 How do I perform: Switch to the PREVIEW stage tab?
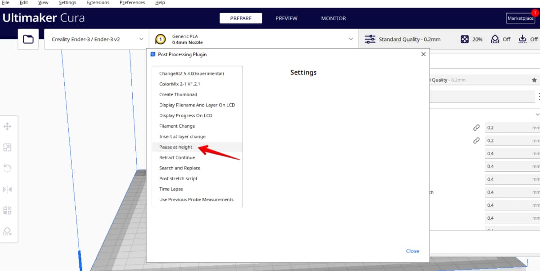tap(286, 18)
